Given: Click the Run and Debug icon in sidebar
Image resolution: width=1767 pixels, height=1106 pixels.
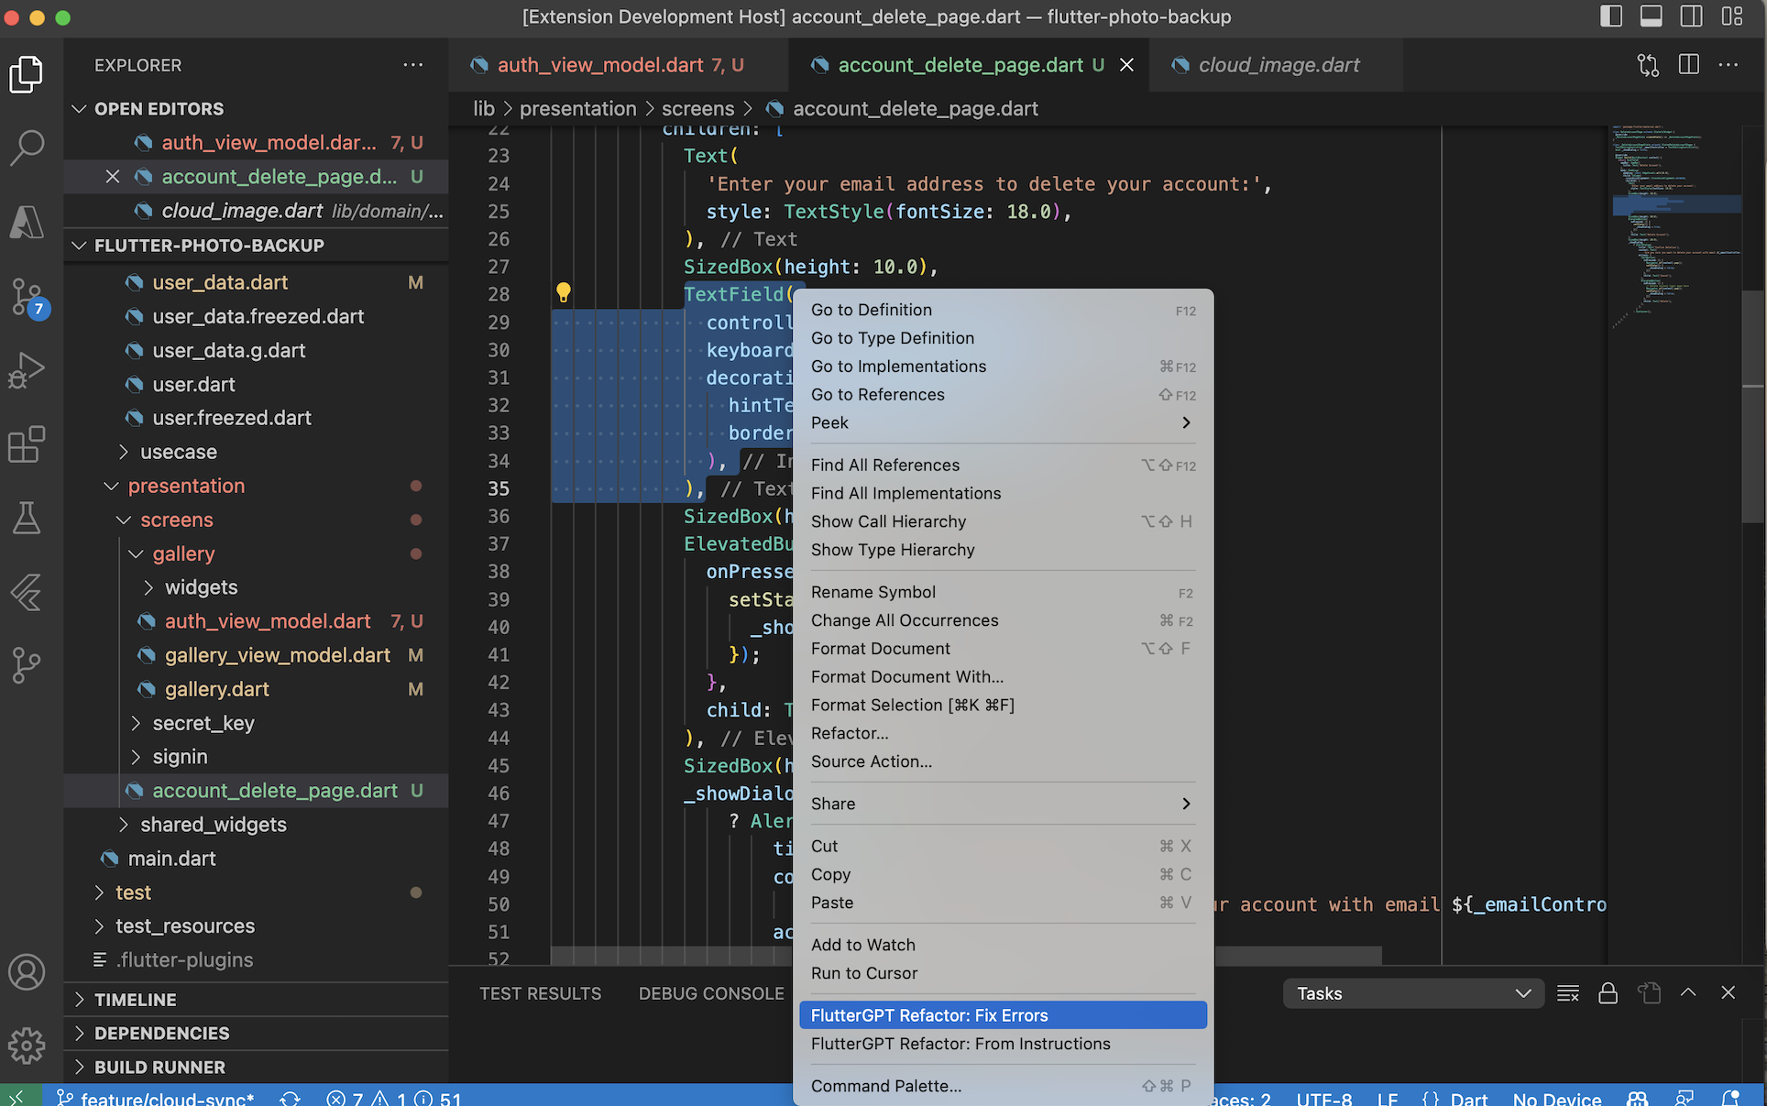Looking at the screenshot, I should [30, 371].
